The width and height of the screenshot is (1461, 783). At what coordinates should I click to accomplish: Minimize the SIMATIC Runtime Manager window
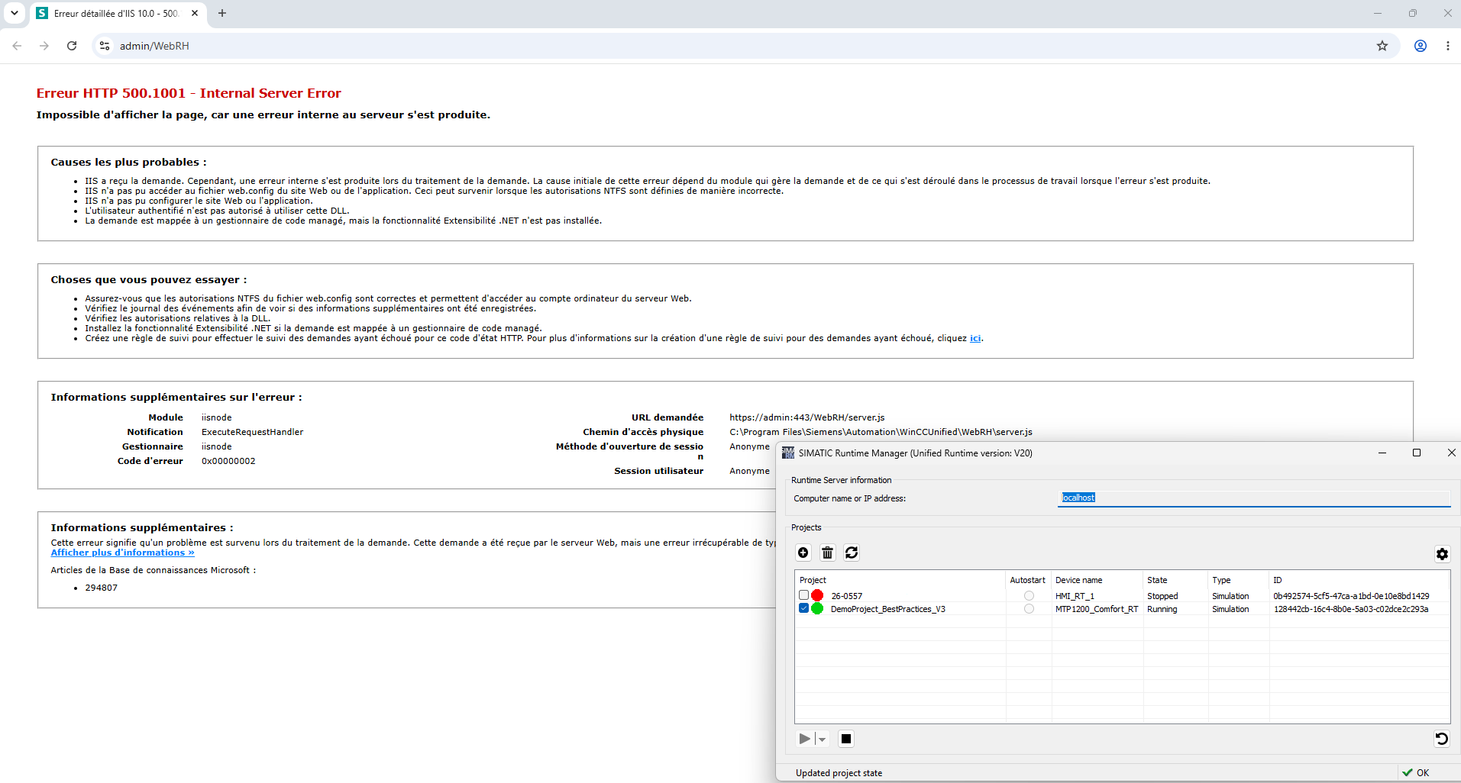(x=1382, y=453)
